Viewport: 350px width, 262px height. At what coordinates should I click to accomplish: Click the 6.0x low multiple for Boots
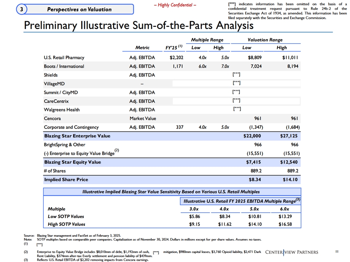202,66
